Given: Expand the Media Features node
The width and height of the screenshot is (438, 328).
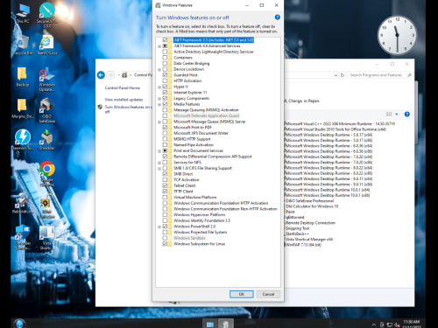Looking at the screenshot, I should click(159, 104).
